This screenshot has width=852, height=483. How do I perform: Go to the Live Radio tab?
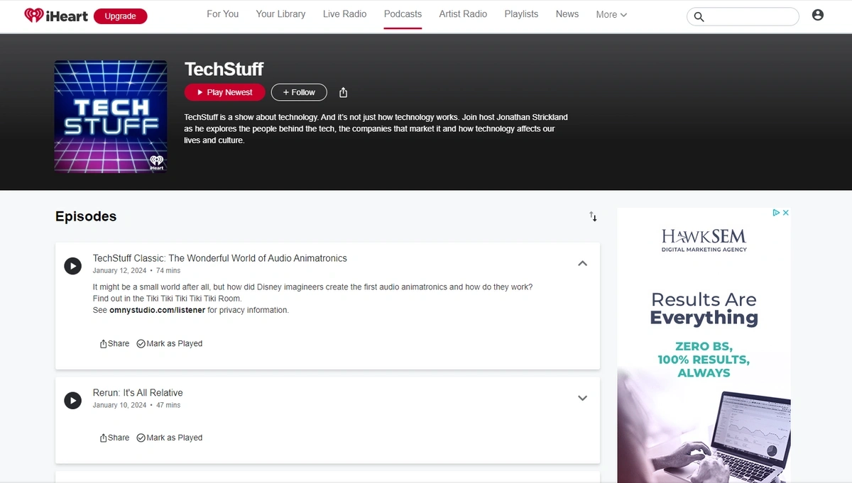click(344, 14)
